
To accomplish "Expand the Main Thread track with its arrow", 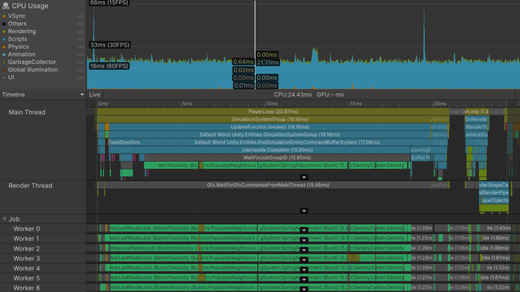I will click(304, 177).
